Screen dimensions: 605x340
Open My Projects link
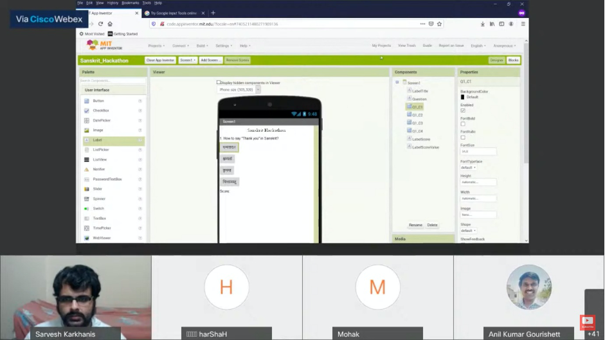pos(381,46)
